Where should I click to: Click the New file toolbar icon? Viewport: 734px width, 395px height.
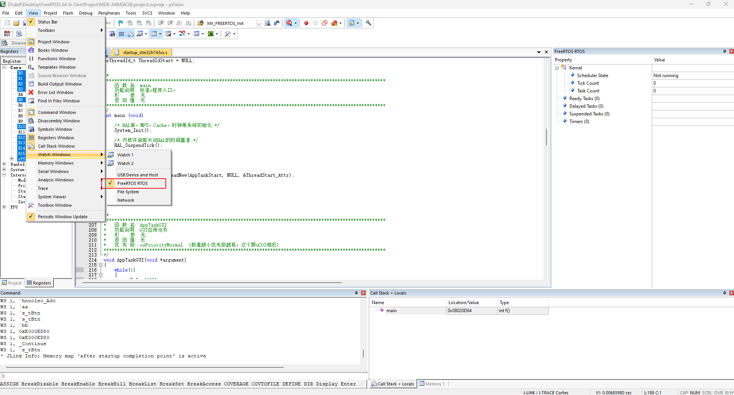[x=7, y=23]
